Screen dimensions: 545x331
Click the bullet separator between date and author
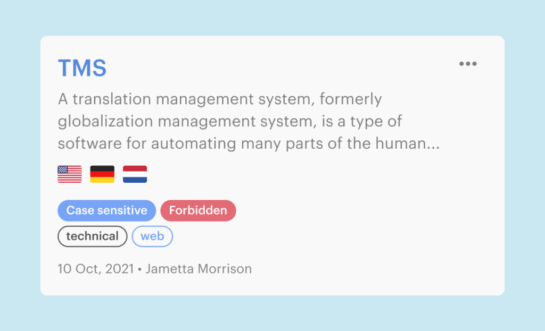click(140, 269)
